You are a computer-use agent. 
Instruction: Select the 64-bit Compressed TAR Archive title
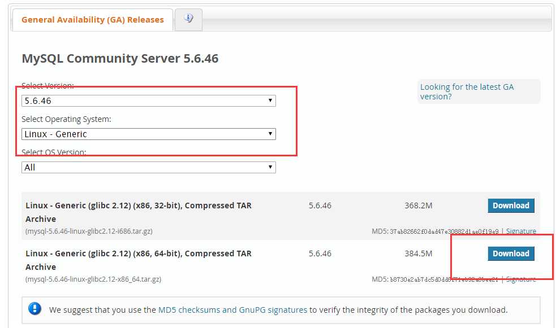[x=139, y=260]
